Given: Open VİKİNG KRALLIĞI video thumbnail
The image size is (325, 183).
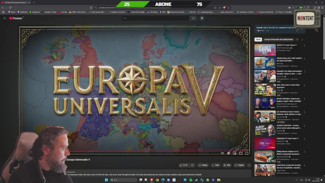Looking at the screenshot, I should click(265, 63).
